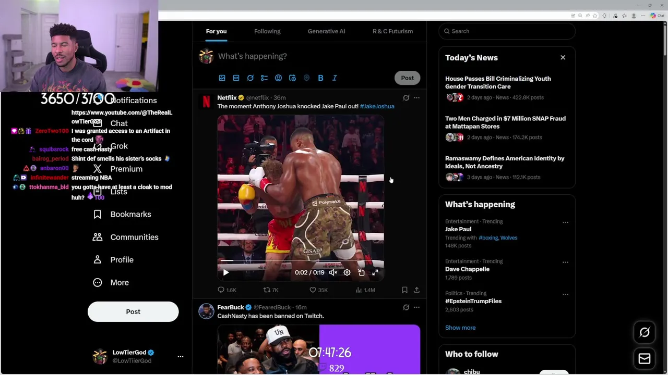The width and height of the screenshot is (668, 375).
Task: Open the Generative AI tab
Action: pos(326,31)
